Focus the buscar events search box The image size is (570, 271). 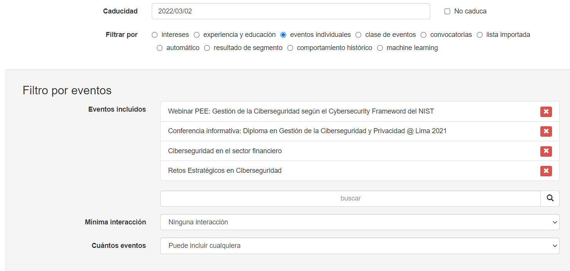click(x=350, y=198)
